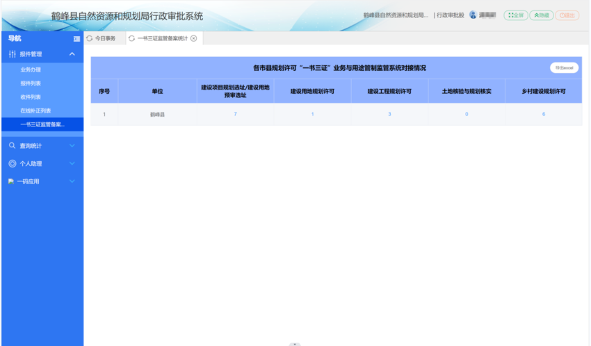Click the 行政审批股 department label
This screenshot has width=591, height=346.
click(x=451, y=15)
